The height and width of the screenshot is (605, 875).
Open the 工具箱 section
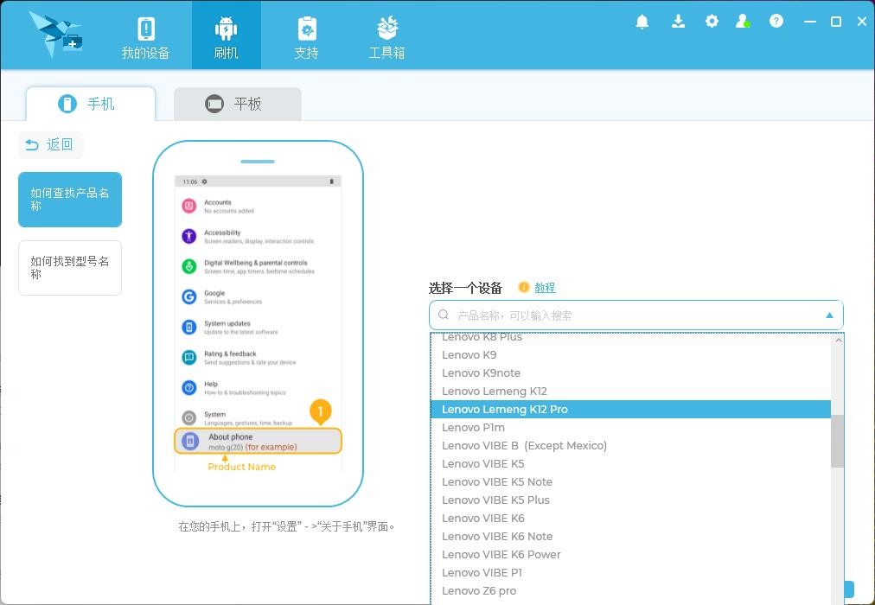coord(386,35)
